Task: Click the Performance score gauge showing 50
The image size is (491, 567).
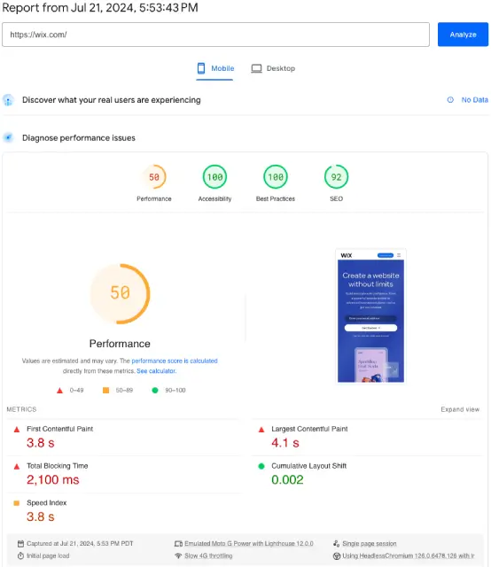Action: (154, 177)
